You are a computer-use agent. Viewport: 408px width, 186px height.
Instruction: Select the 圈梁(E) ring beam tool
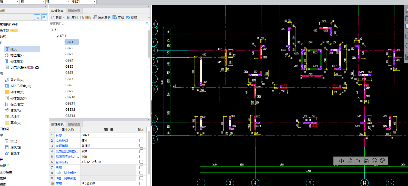[x=13, y=153]
